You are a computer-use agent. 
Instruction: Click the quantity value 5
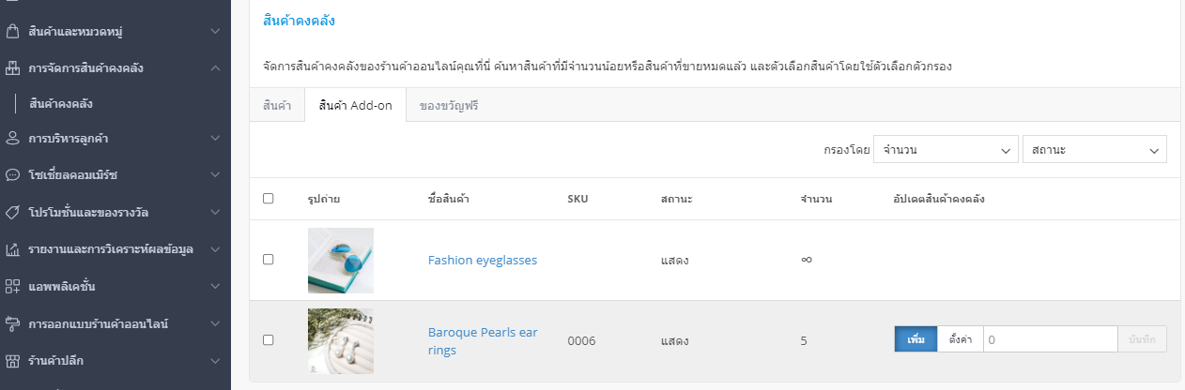click(x=804, y=340)
